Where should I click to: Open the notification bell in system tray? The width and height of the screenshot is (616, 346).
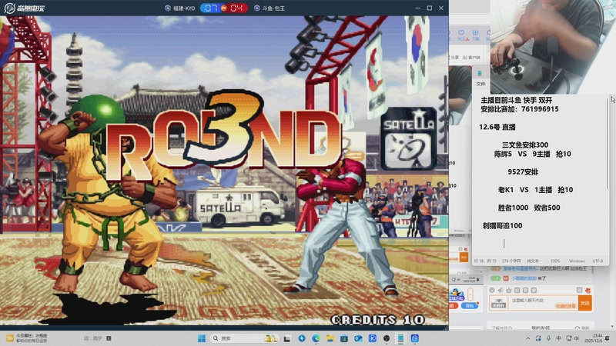pos(608,338)
